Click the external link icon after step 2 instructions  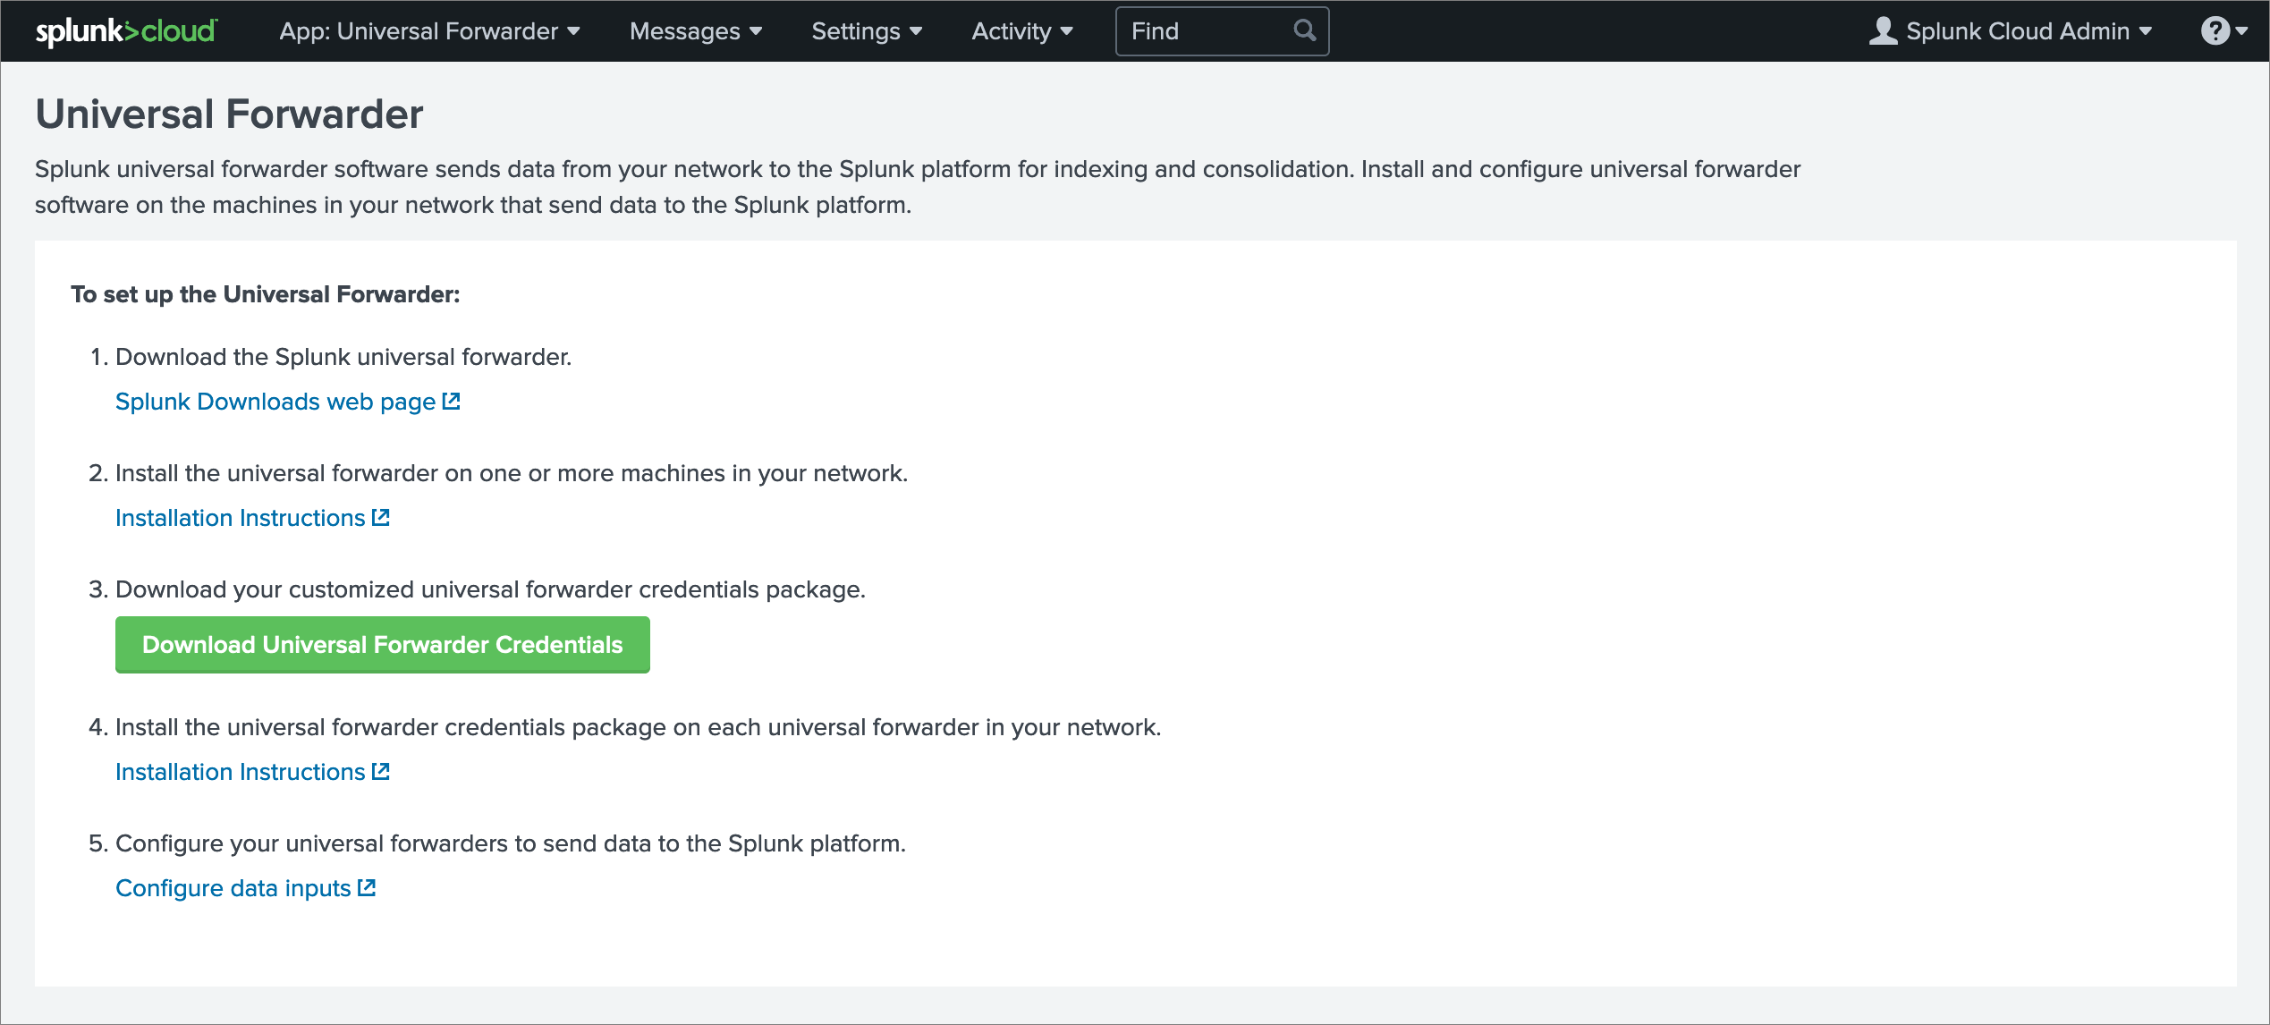click(x=381, y=517)
